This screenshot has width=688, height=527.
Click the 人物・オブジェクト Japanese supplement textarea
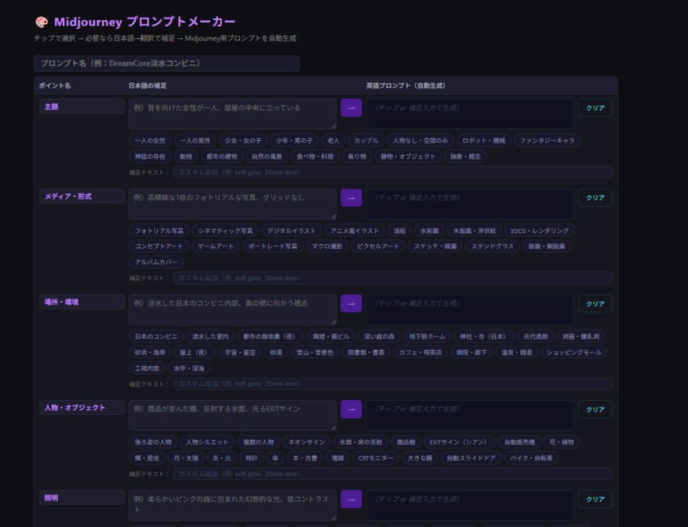pyautogui.click(x=232, y=415)
